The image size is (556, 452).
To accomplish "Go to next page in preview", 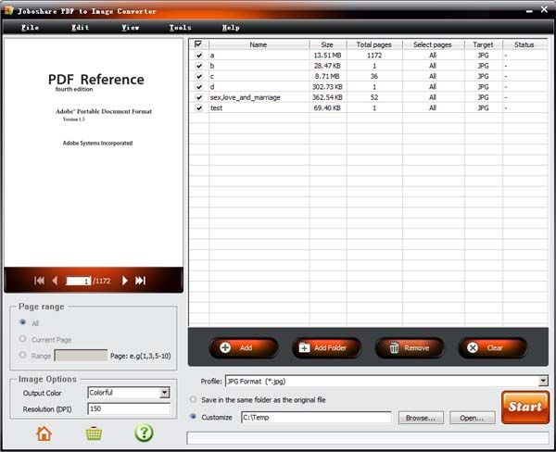I will pos(124,281).
